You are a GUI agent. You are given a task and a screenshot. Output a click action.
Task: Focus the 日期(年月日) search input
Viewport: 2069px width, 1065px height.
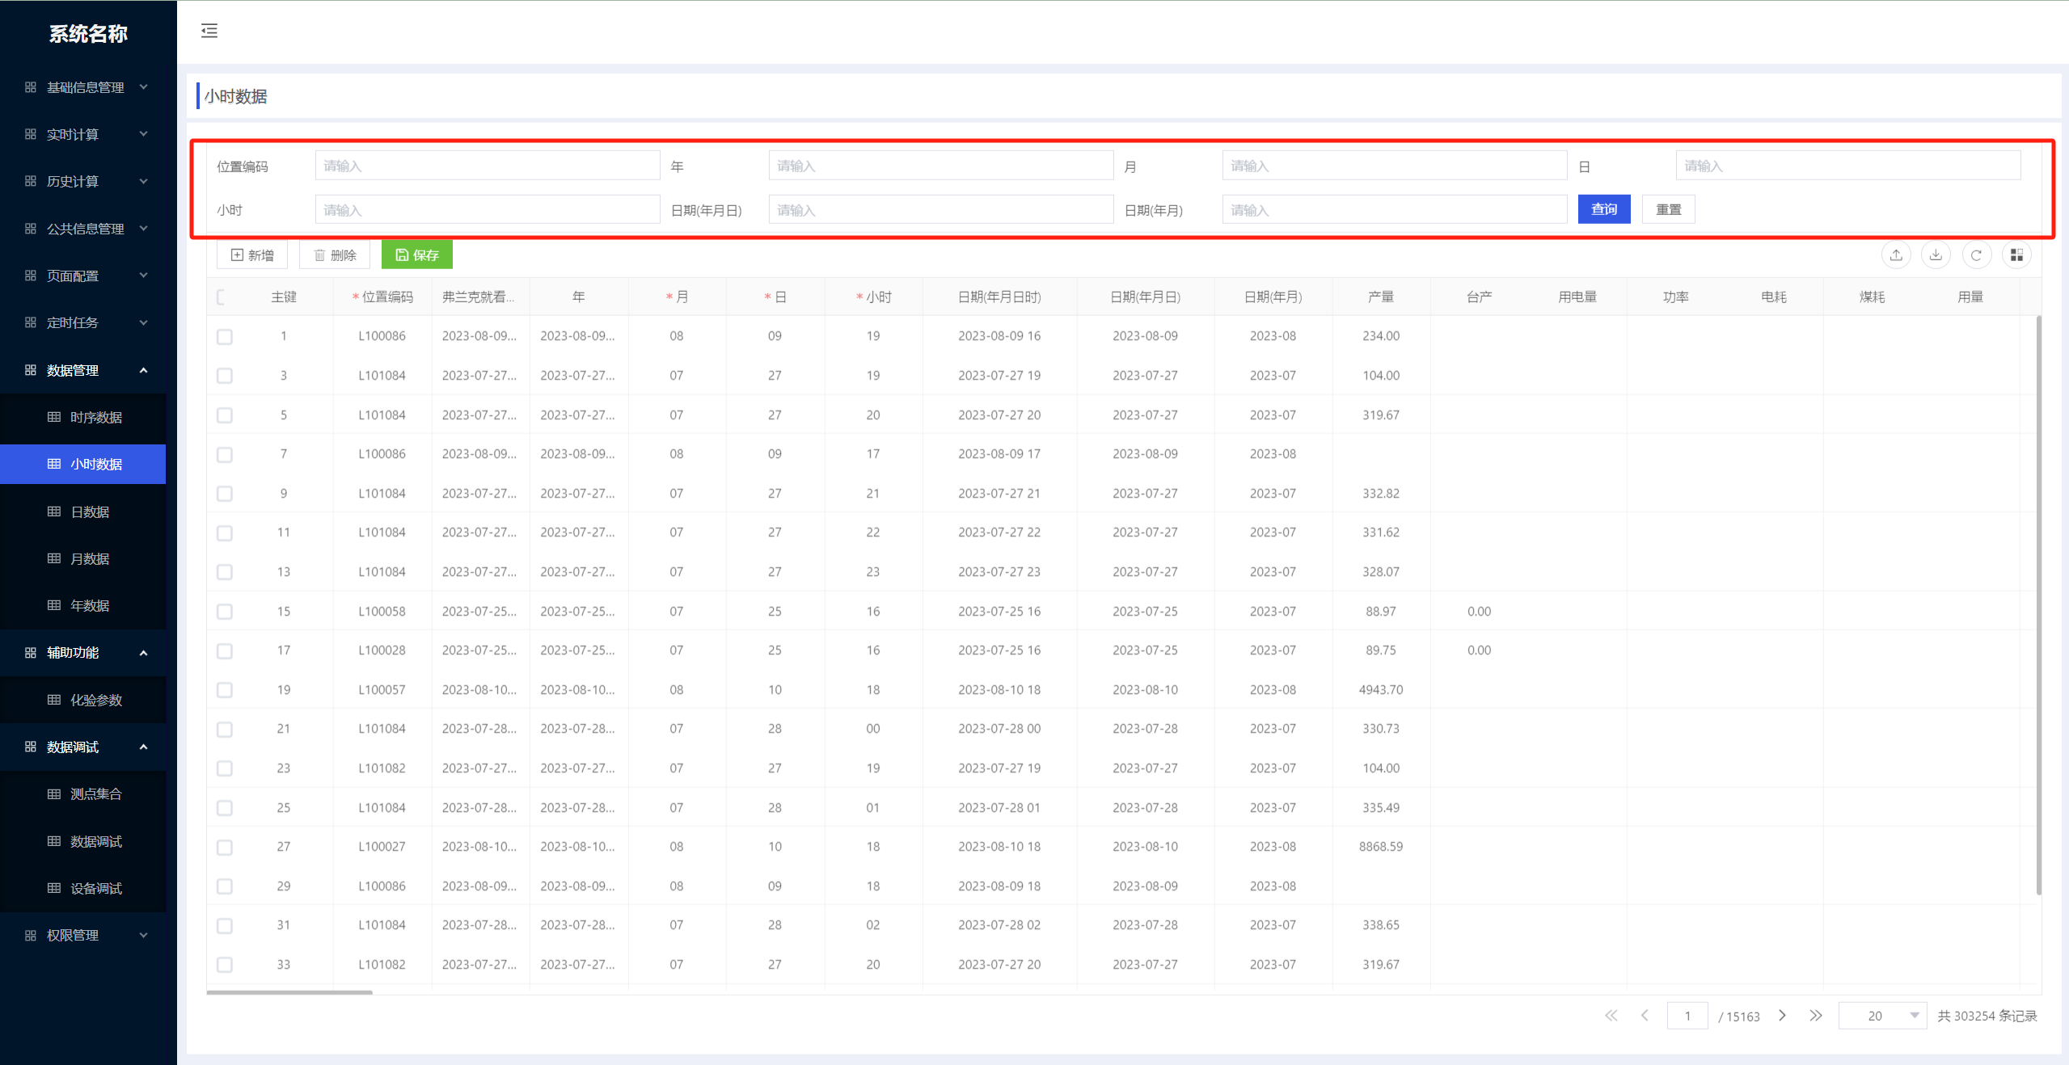pyautogui.click(x=941, y=209)
